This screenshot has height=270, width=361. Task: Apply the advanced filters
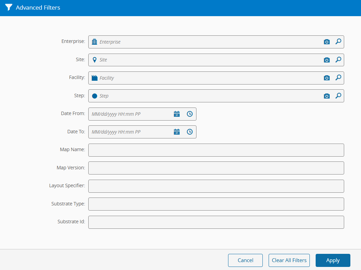tap(333, 260)
